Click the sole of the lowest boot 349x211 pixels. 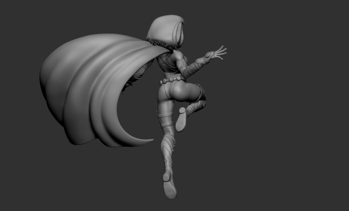coord(170,189)
